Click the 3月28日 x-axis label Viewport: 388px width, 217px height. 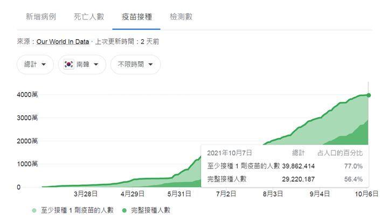click(x=86, y=194)
